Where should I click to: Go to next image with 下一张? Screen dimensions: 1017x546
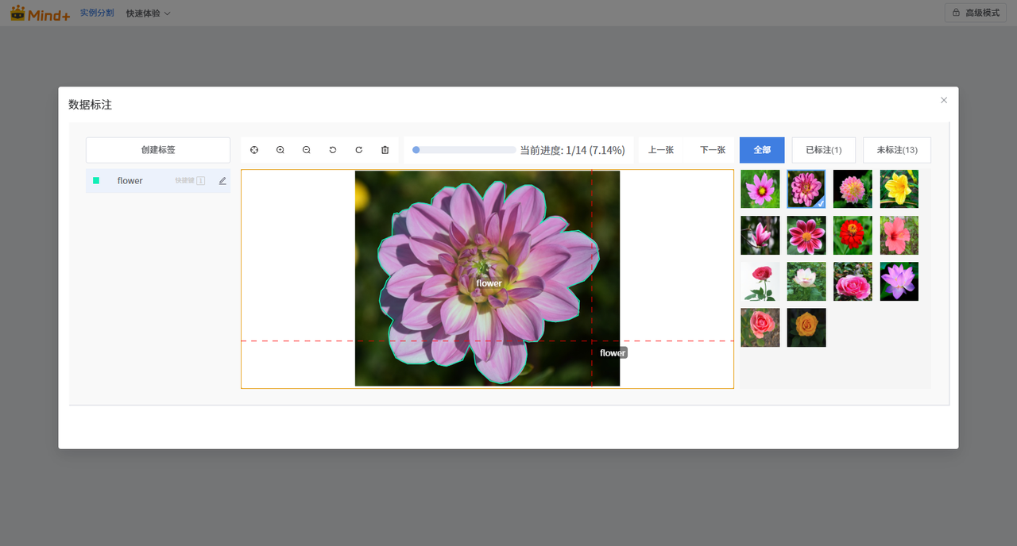[713, 150]
